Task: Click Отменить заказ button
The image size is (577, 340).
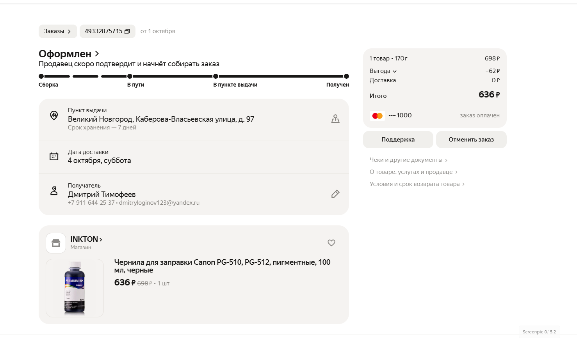Action: click(x=471, y=140)
